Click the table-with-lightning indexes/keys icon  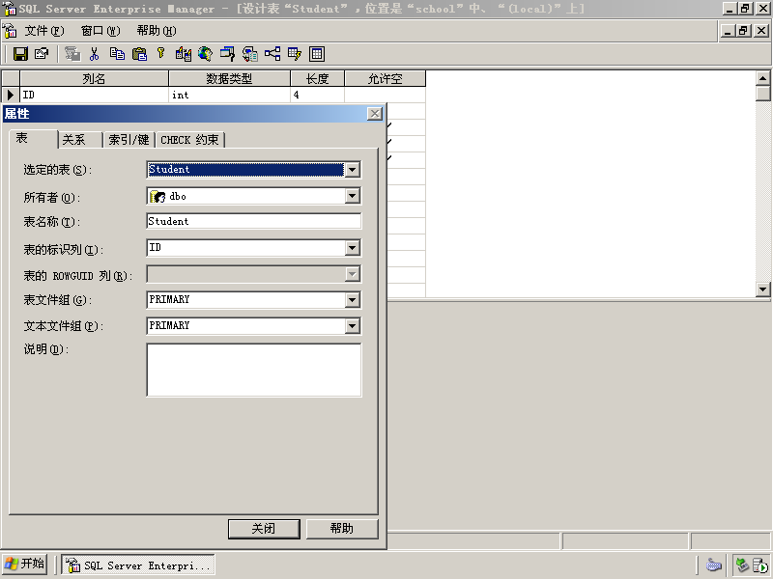(295, 54)
